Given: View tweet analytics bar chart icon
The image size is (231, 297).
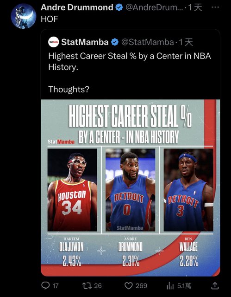Looking at the screenshot, I should (x=170, y=286).
